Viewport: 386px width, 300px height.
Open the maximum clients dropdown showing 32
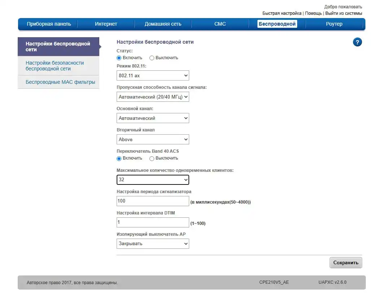click(153, 180)
